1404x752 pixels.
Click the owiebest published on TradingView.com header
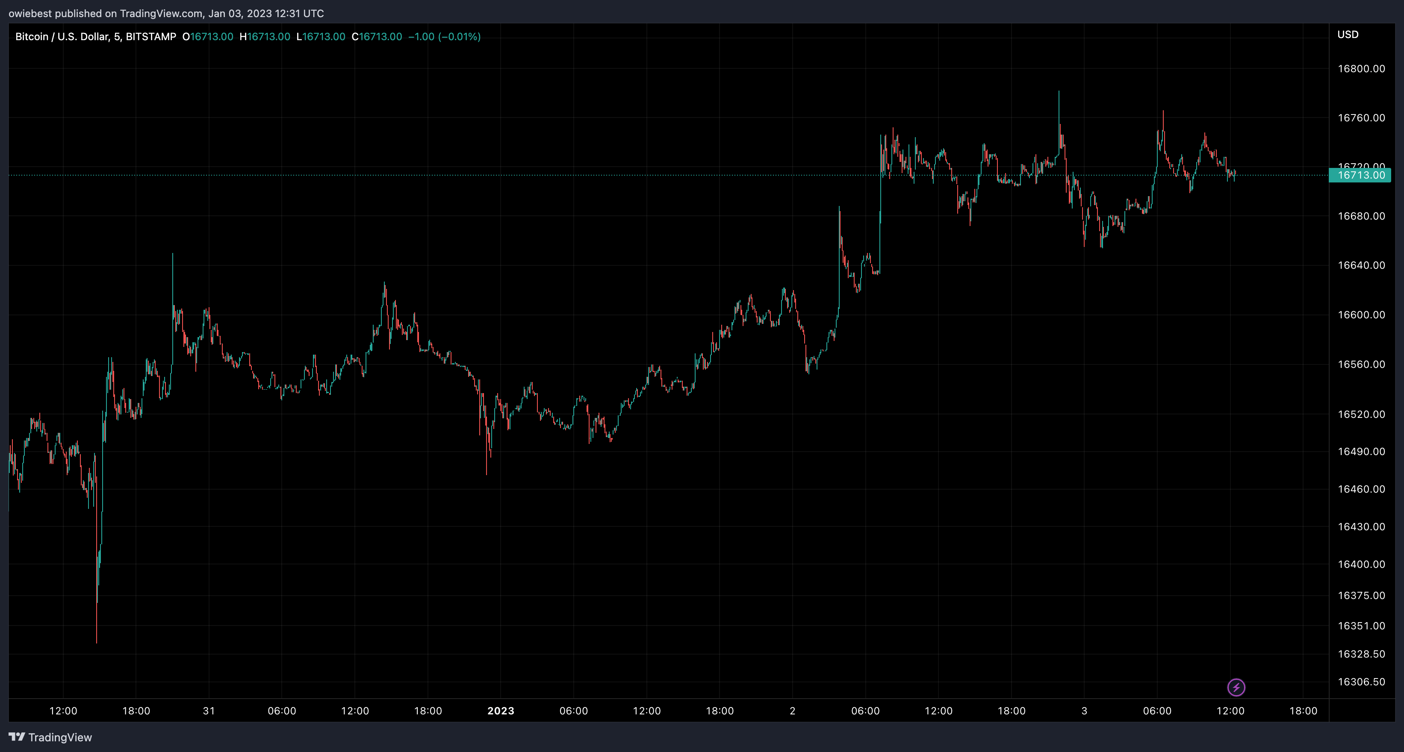166,13
